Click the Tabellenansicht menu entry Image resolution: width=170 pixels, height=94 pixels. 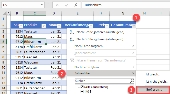101,53
